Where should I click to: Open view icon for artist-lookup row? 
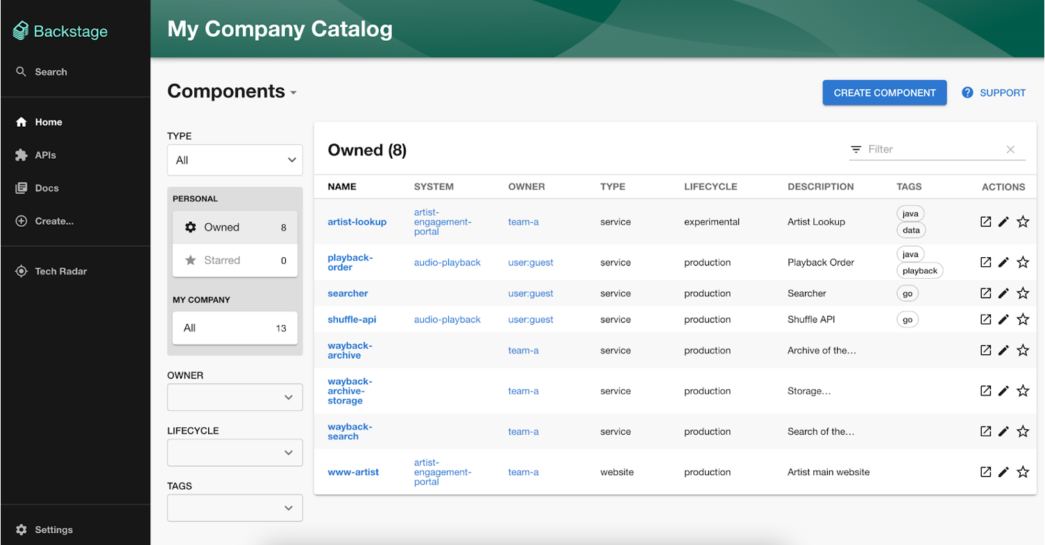click(985, 222)
